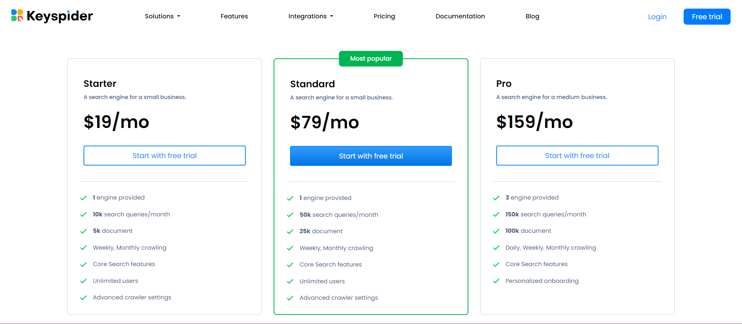The width and height of the screenshot is (742, 324).
Task: Open the Integrations dropdown menu
Action: coord(310,16)
